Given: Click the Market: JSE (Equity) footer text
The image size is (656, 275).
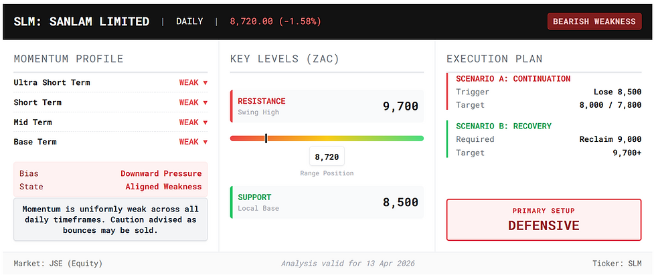Looking at the screenshot, I should [x=58, y=264].
